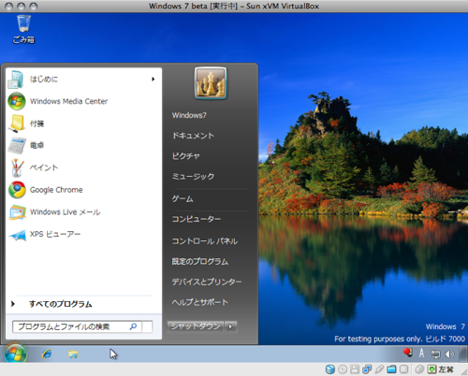
Task: Open コンピューター from Start menu
Action: click(197, 219)
